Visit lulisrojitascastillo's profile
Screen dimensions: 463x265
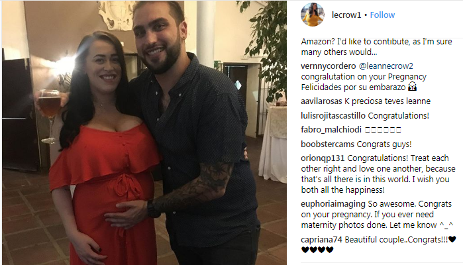(333, 116)
